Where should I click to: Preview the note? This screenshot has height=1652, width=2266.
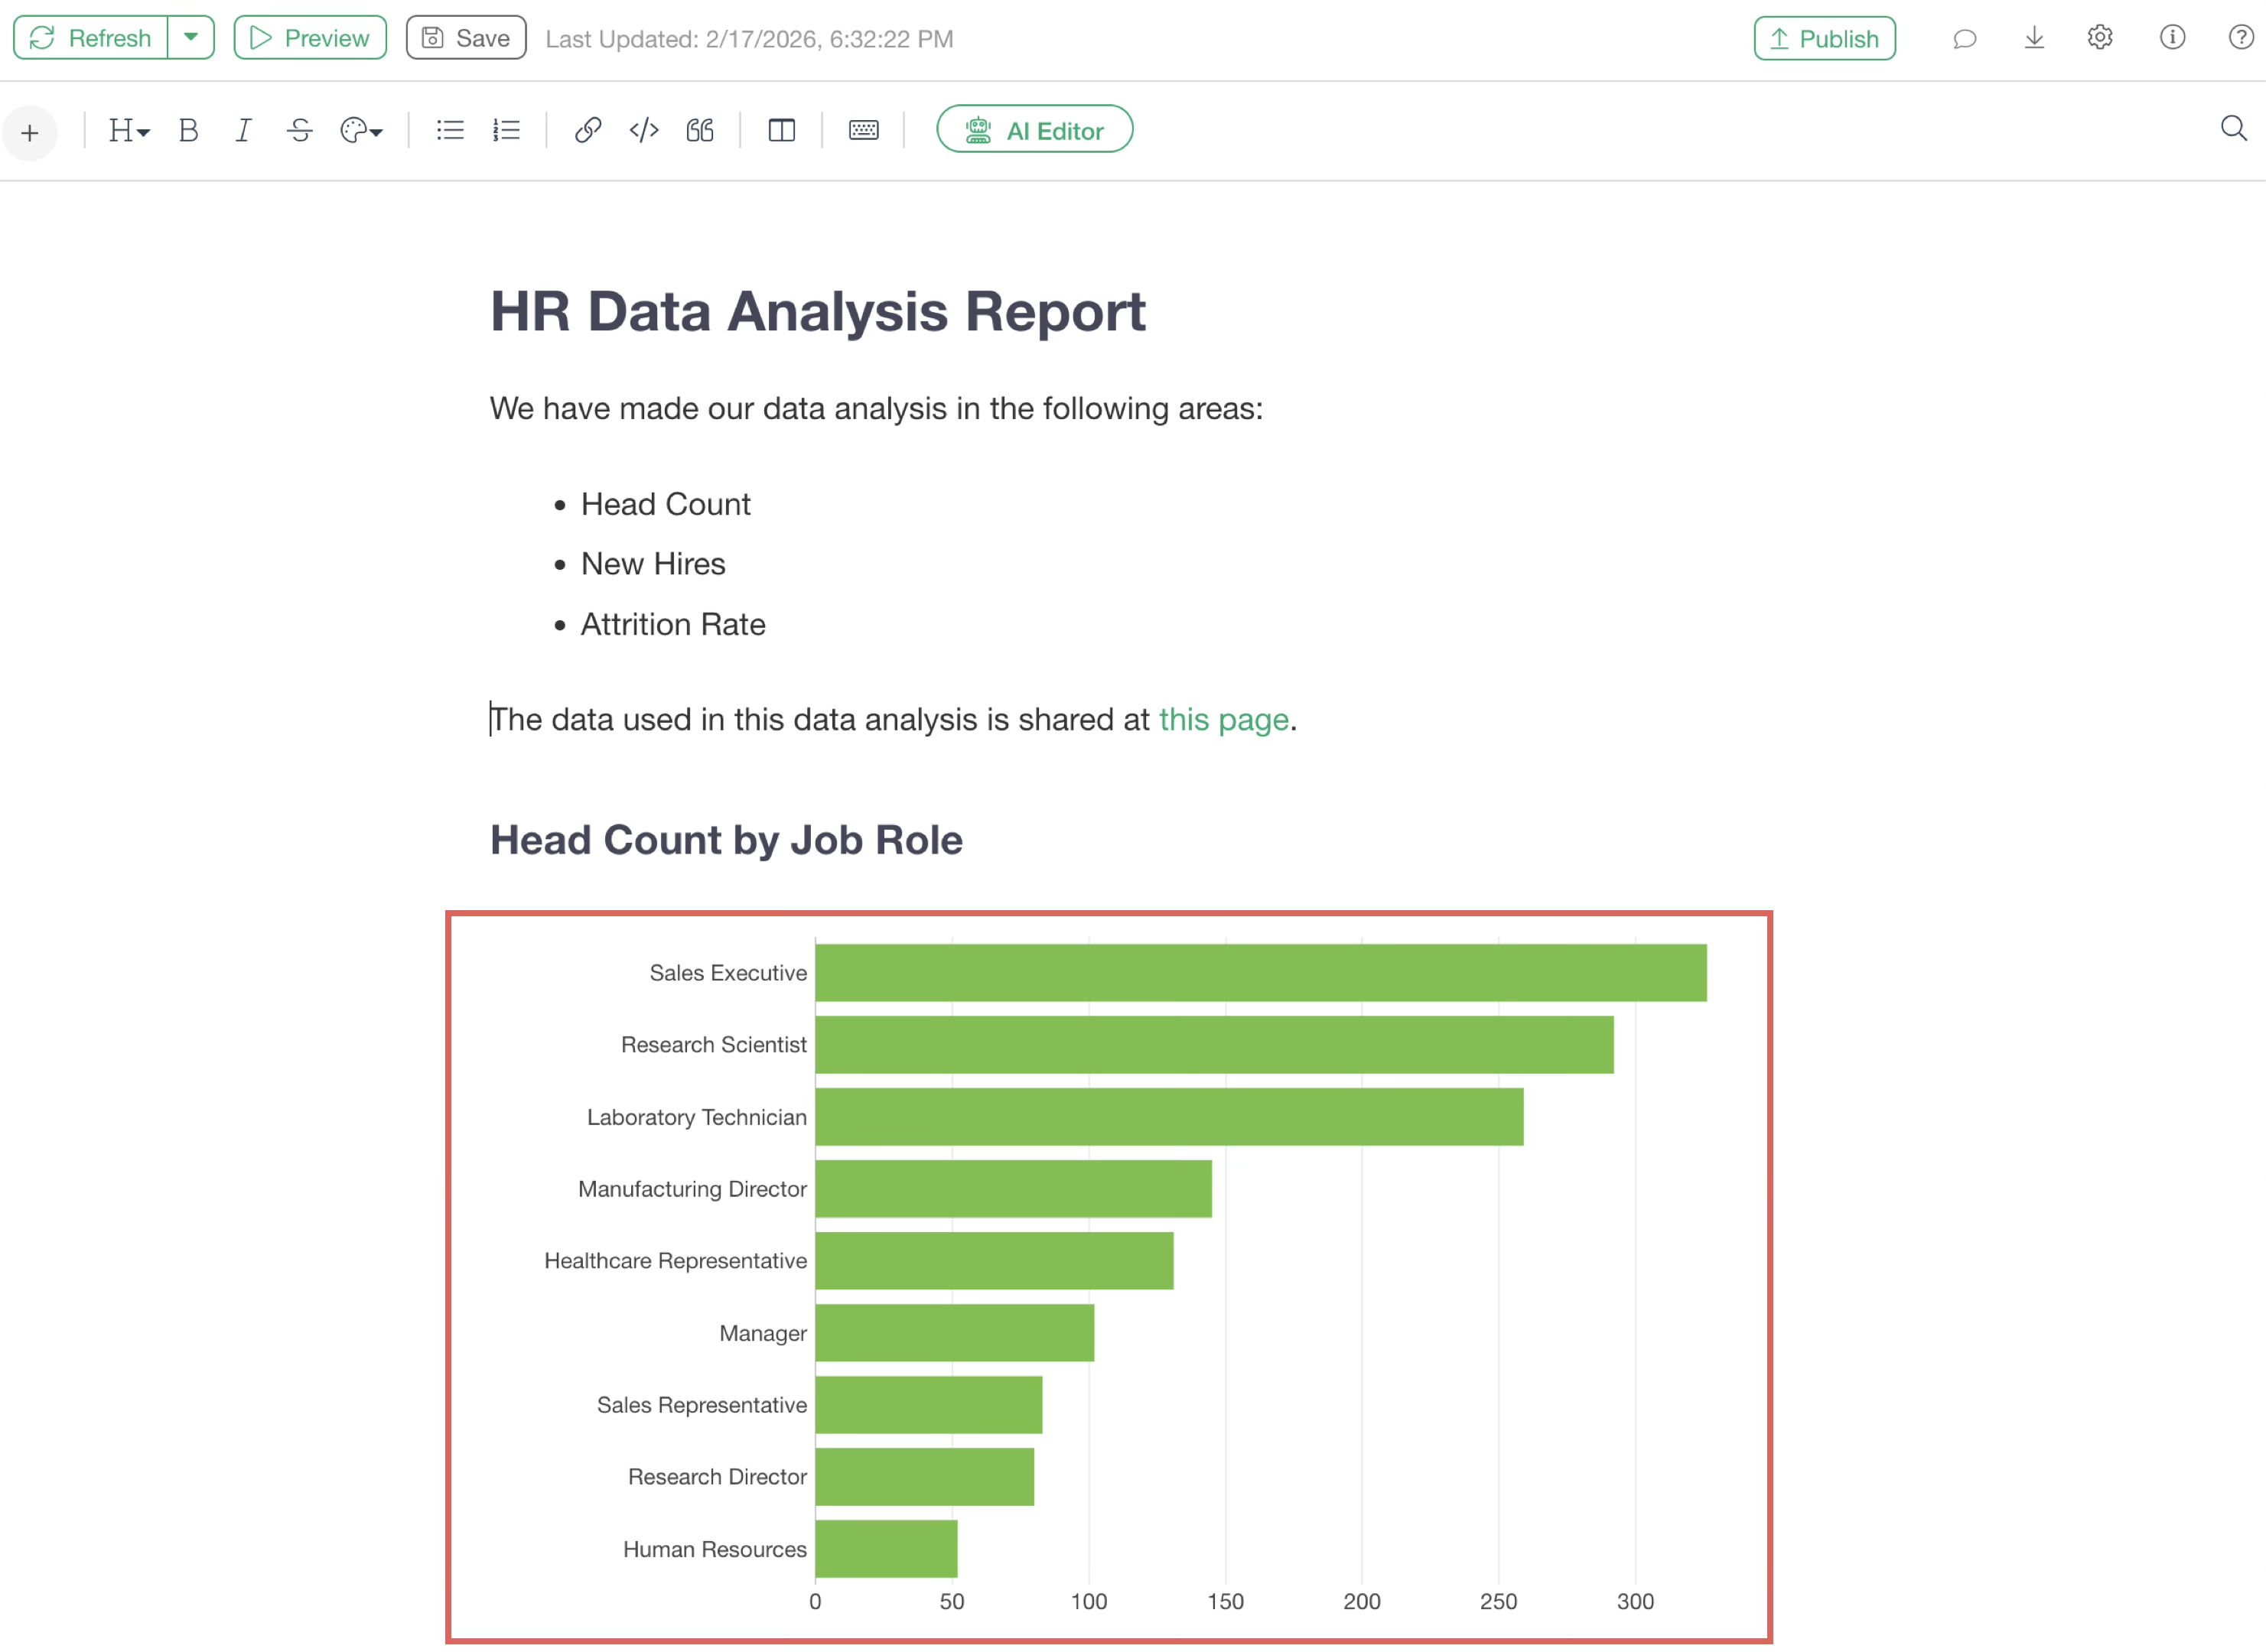click(310, 38)
